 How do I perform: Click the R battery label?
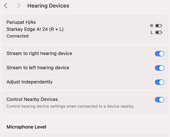pyautogui.click(x=152, y=26)
